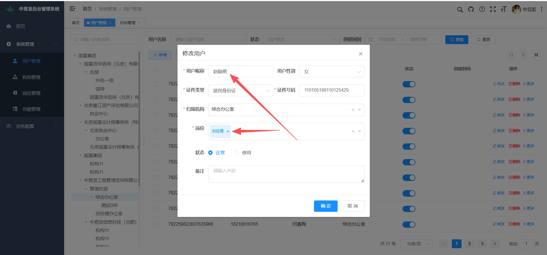The height and width of the screenshot is (255, 547).
Task: Toggle the select-all checkbox in table header
Action: (x=156, y=69)
